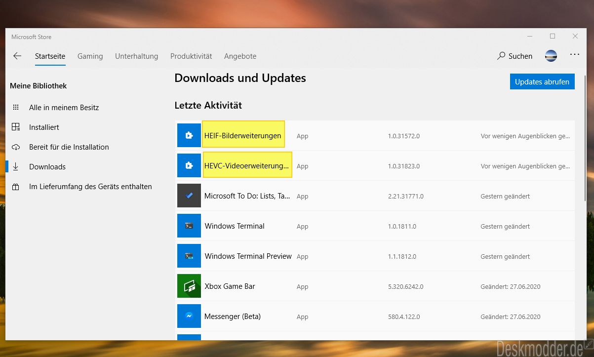Open the Suchen search
This screenshot has height=357, width=594.
point(515,56)
